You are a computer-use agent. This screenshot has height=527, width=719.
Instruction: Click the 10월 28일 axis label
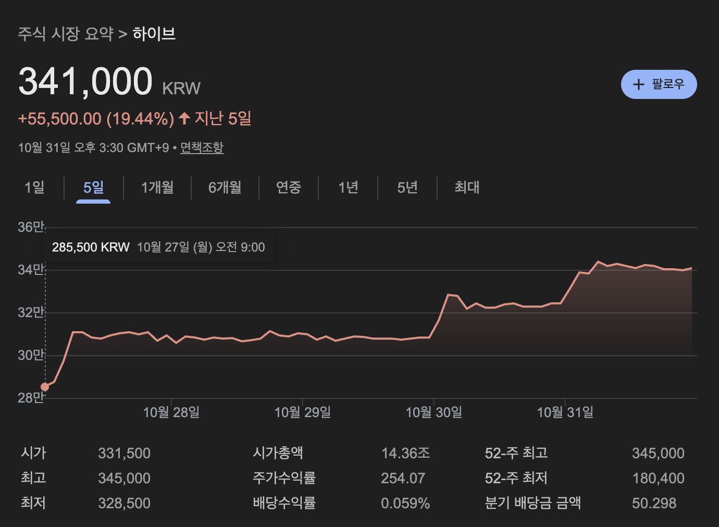pos(171,413)
